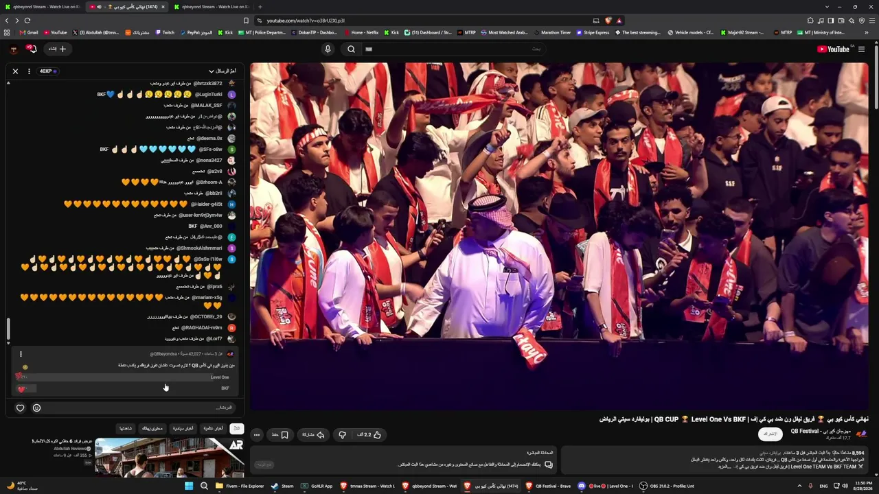Dislike the video with thumbs down
Viewport: 879px width, 494px height.
coord(342,434)
